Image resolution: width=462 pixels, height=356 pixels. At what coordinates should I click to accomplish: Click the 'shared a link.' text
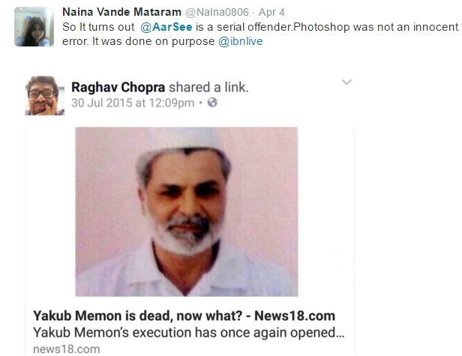tap(208, 87)
